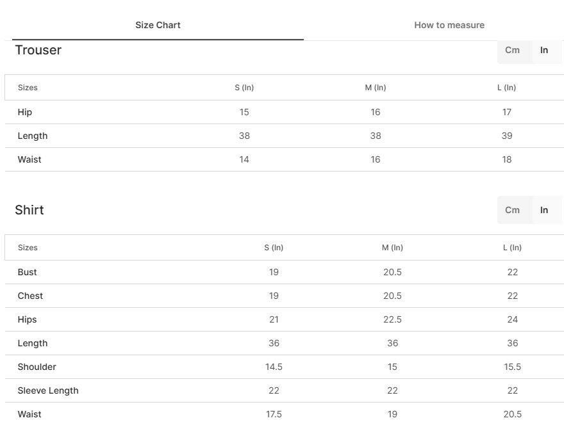Click the Shirt section heading

pyautogui.click(x=29, y=210)
